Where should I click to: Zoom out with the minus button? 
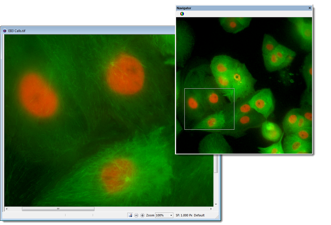[x=136, y=215]
